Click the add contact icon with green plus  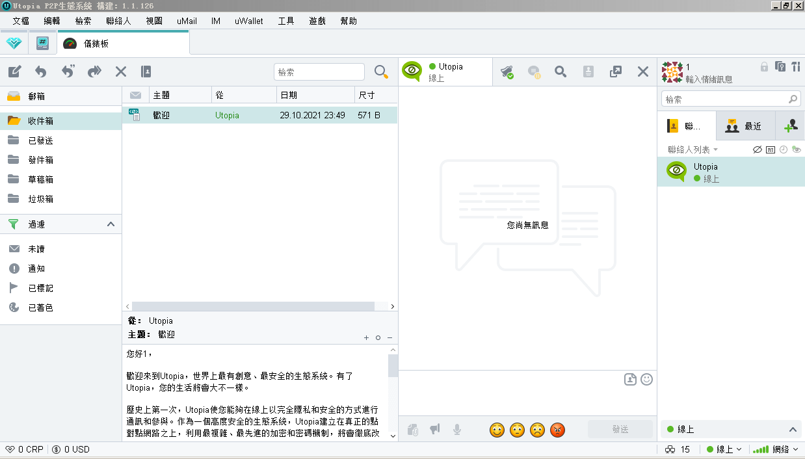(x=791, y=126)
